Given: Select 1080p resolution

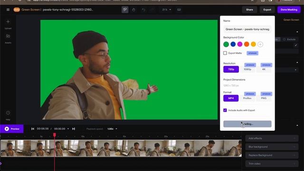Looking at the screenshot, I should point(247,69).
